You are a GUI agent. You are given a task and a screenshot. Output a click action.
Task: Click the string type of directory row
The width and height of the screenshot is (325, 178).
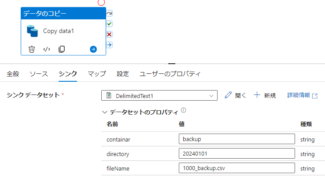pyautogui.click(x=307, y=154)
